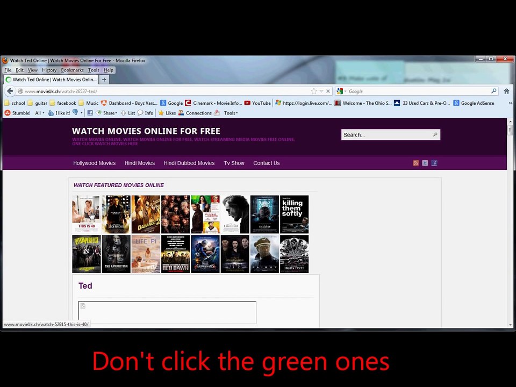Open The Apparition poster

pos(116,254)
